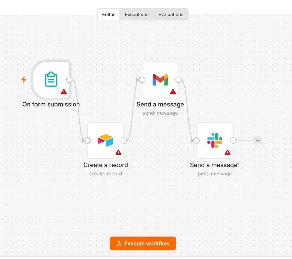Open the Airtable Create a record node
Viewport: 292px width, 259px height.
106,140
